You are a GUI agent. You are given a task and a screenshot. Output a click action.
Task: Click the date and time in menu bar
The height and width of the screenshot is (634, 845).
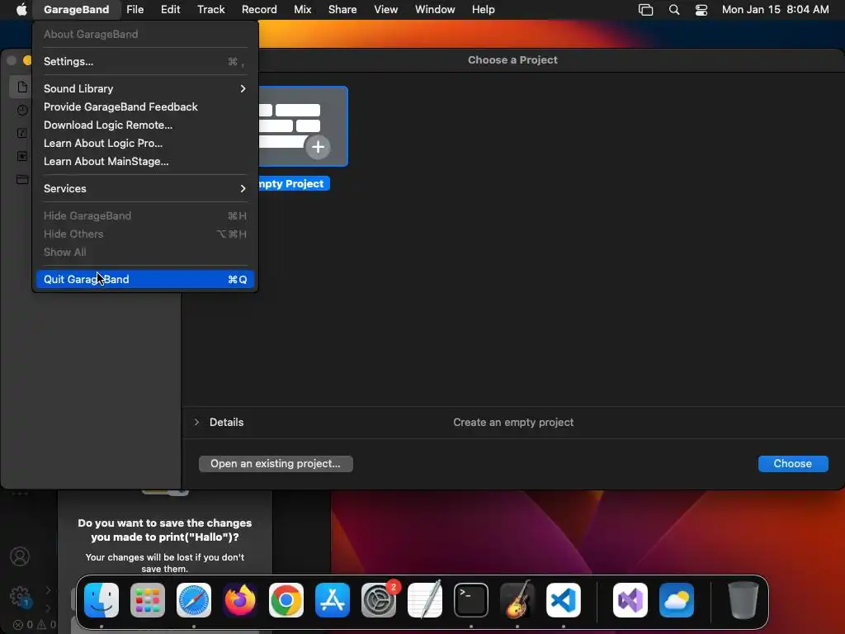pyautogui.click(x=775, y=10)
